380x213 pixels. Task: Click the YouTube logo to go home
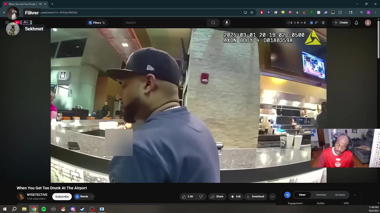pyautogui.click(x=23, y=22)
